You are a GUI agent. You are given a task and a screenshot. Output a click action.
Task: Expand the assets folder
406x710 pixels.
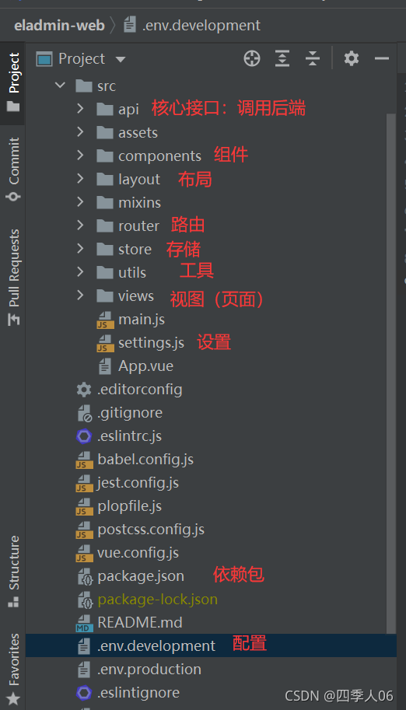pyautogui.click(x=81, y=131)
